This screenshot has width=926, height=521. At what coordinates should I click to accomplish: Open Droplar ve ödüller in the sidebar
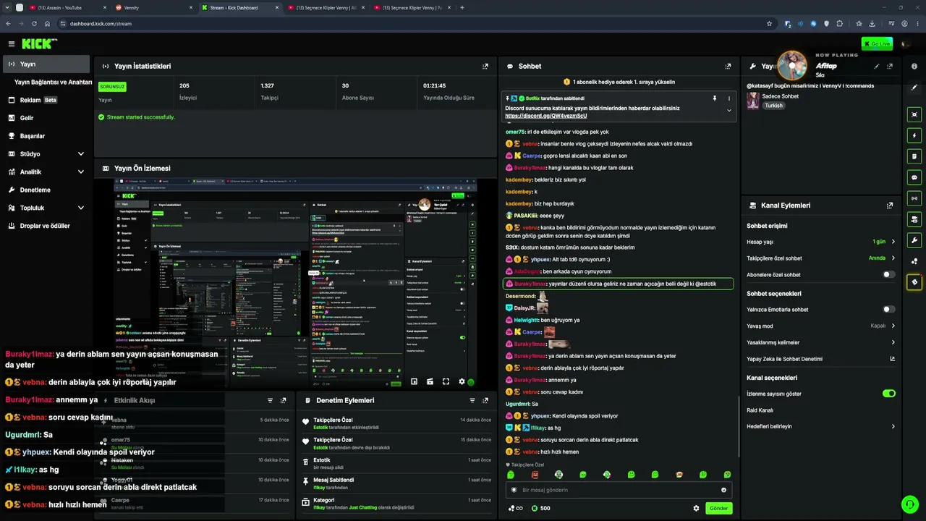click(x=45, y=226)
